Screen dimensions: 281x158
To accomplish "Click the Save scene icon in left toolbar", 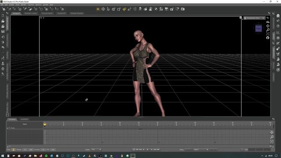I will [3, 32].
